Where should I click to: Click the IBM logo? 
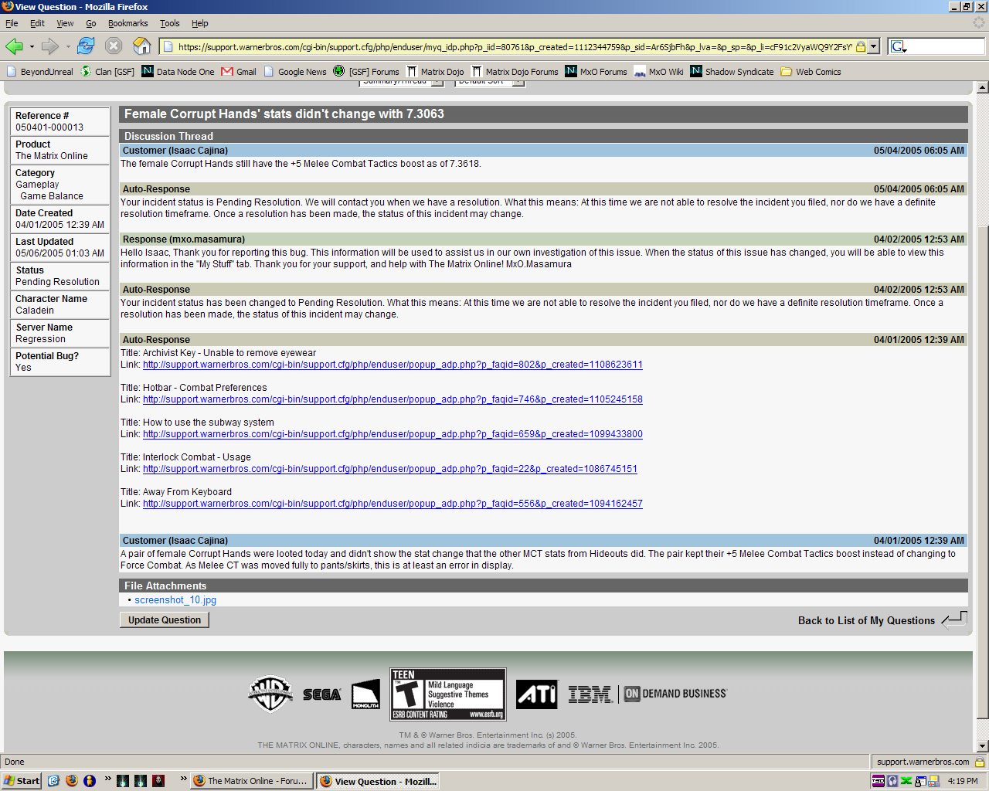click(590, 694)
